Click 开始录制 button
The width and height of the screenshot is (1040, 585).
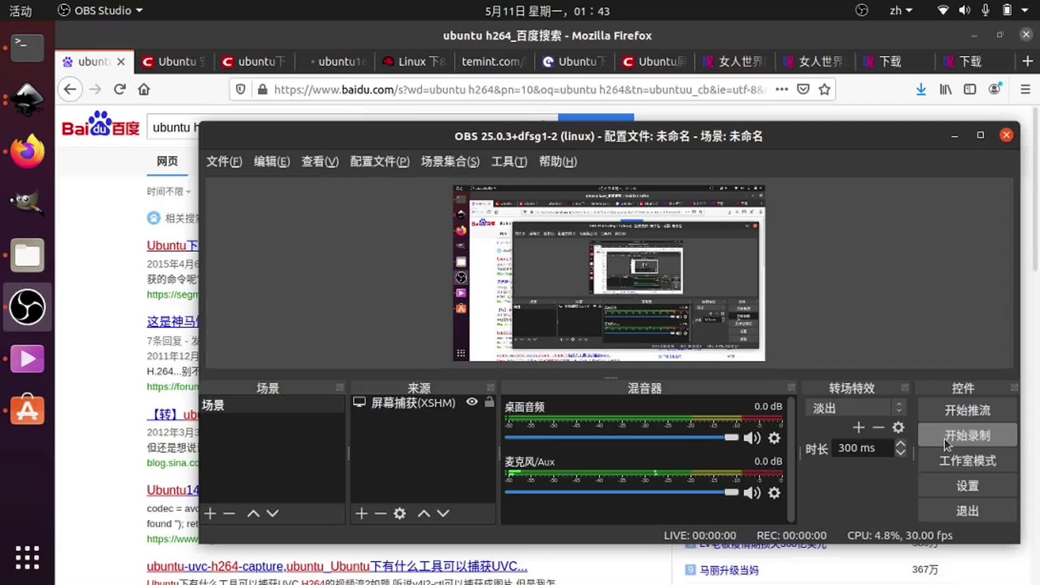pyautogui.click(x=967, y=435)
